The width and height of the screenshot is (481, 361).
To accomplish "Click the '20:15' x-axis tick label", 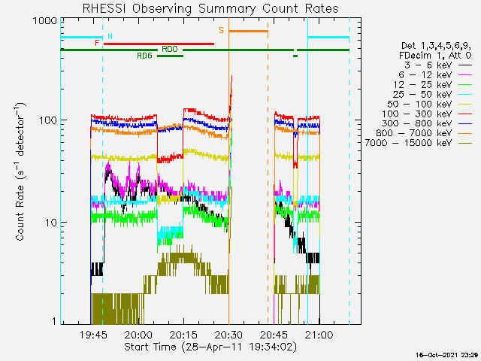I will 183,335.
